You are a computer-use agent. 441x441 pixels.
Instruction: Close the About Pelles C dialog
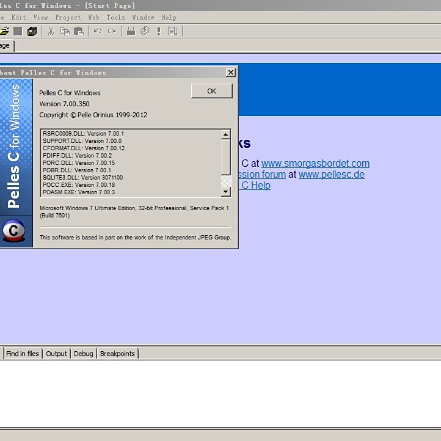pyautogui.click(x=230, y=73)
